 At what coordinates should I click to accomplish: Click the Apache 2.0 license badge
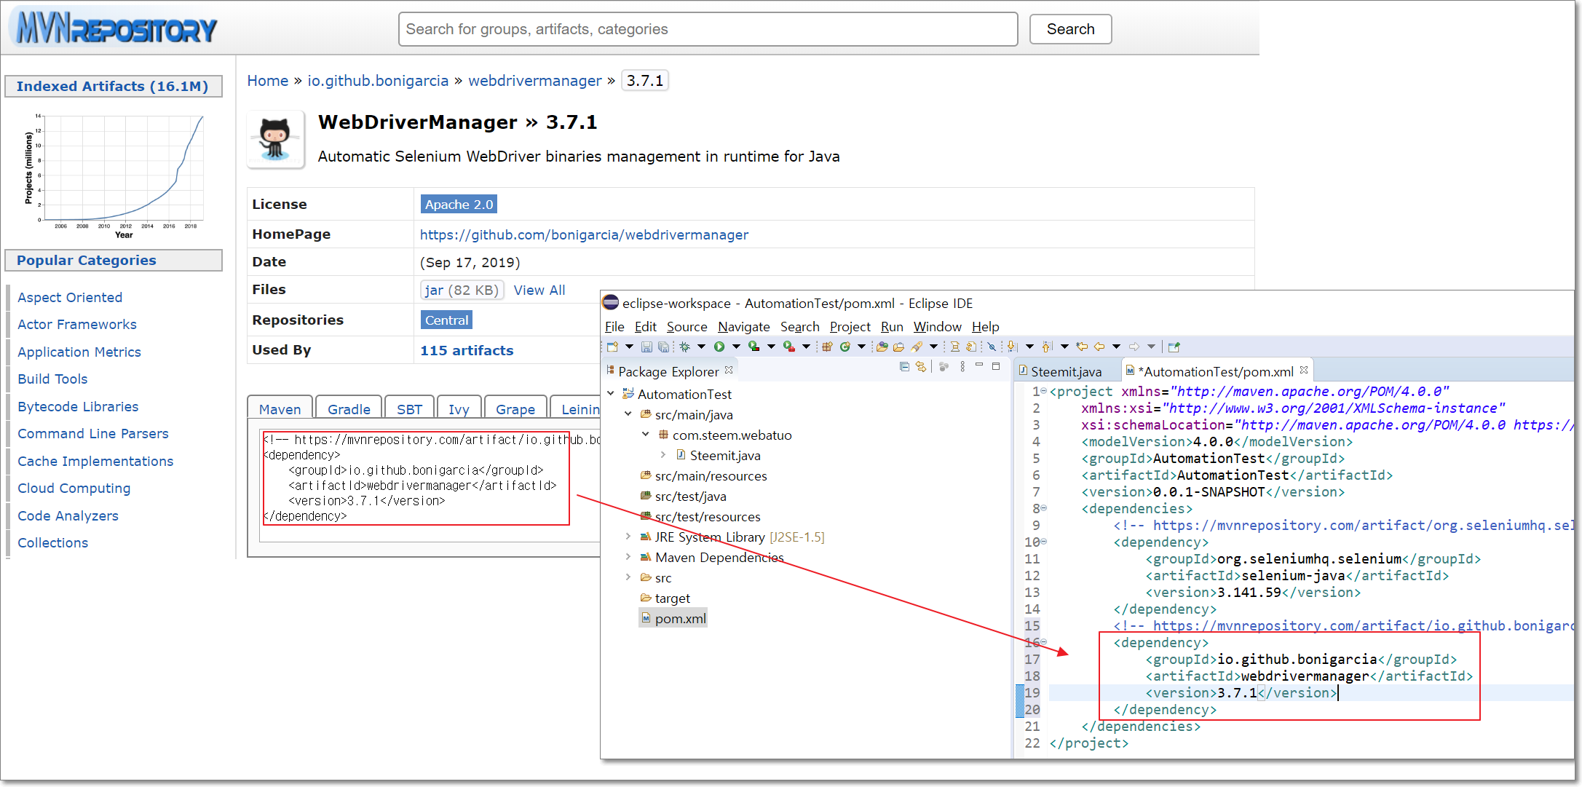pos(459,205)
